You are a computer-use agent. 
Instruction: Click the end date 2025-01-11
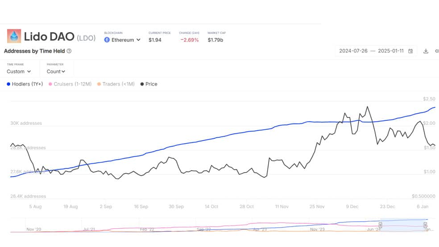coord(391,51)
